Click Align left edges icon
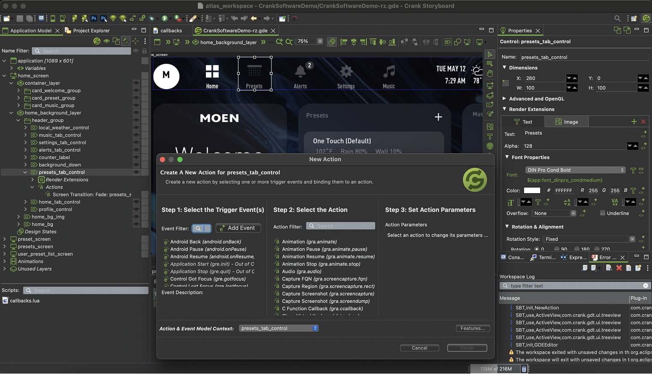 click(x=343, y=42)
